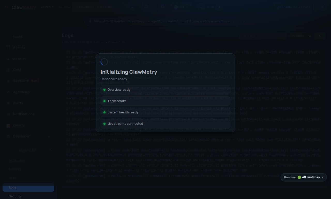Expand the Developer section in sidebar
331x199 pixels.
pyautogui.click(x=28, y=136)
